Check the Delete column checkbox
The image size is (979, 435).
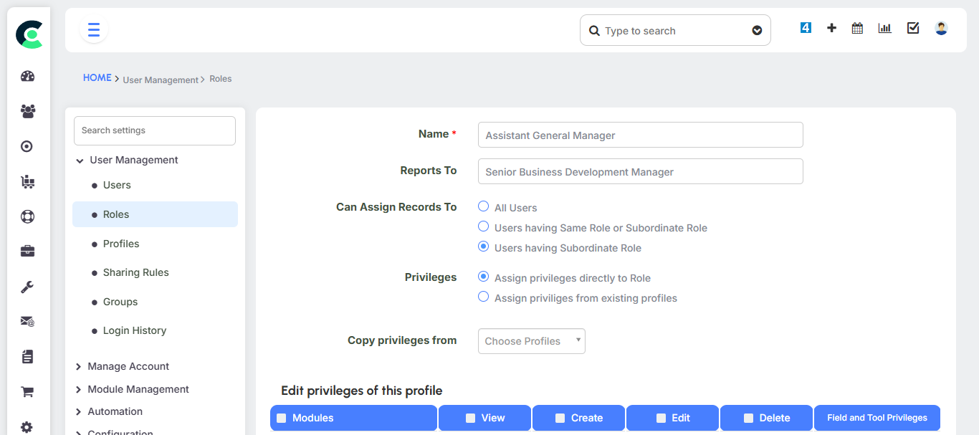(x=749, y=418)
